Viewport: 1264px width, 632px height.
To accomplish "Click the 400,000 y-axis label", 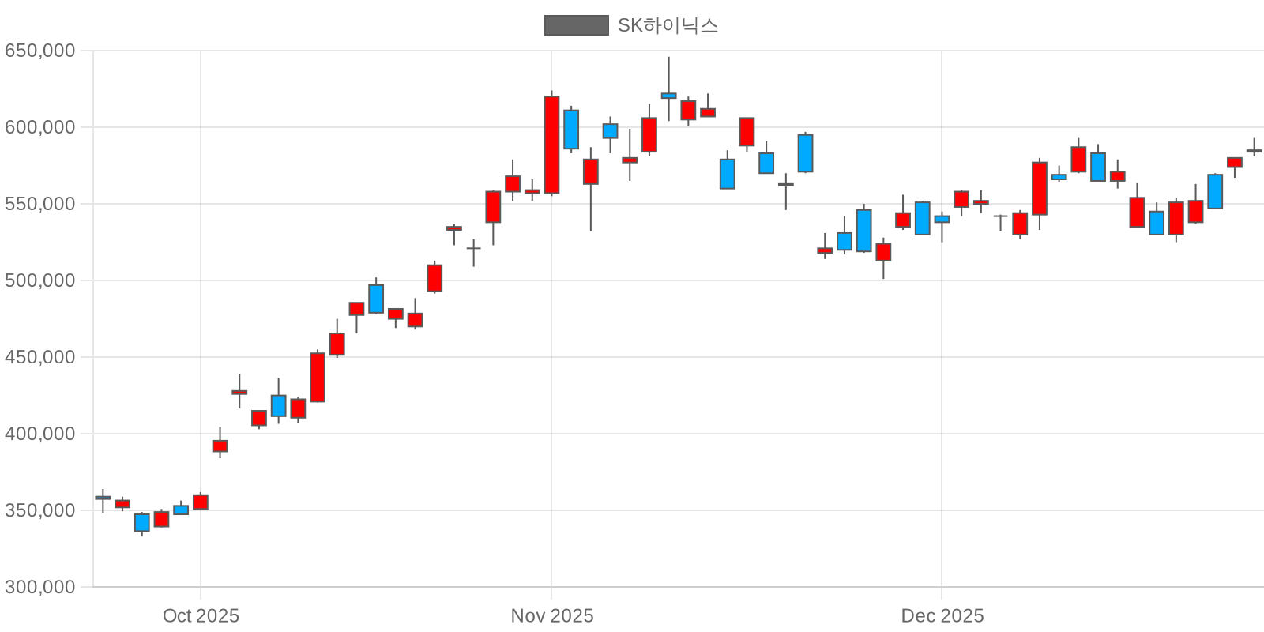I will (x=40, y=434).
